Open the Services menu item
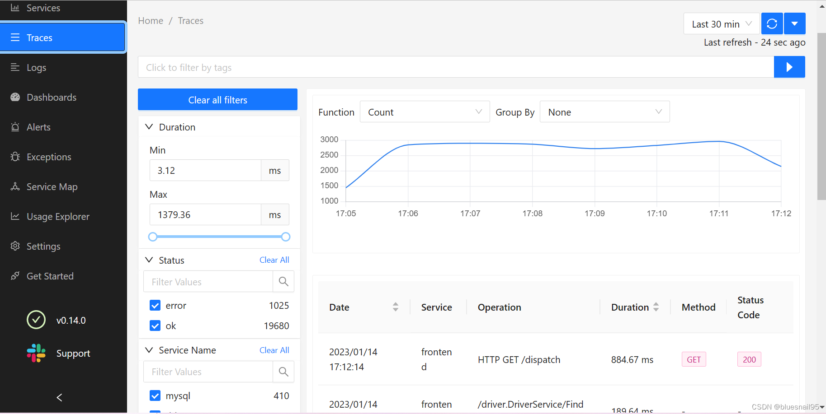The height and width of the screenshot is (414, 826). pos(63,8)
